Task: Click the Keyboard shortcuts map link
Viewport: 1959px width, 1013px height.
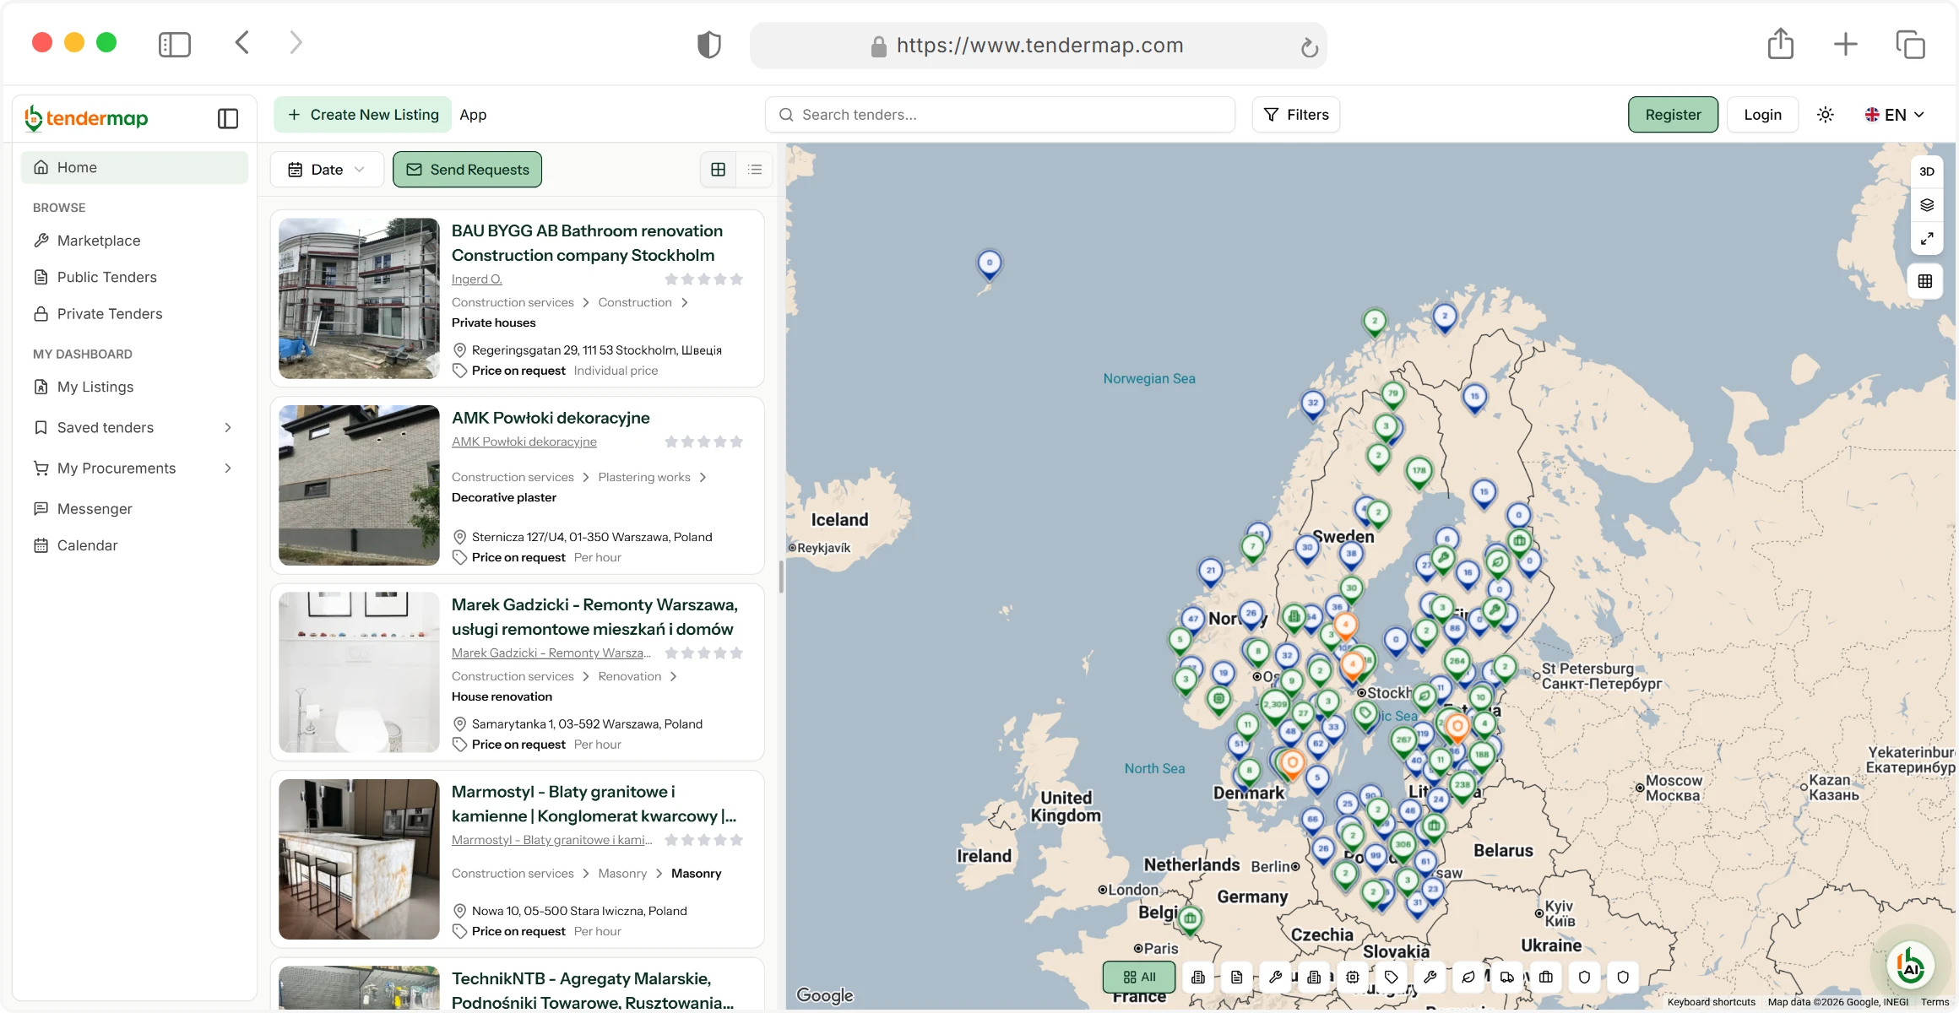Action: pos(1711,1002)
